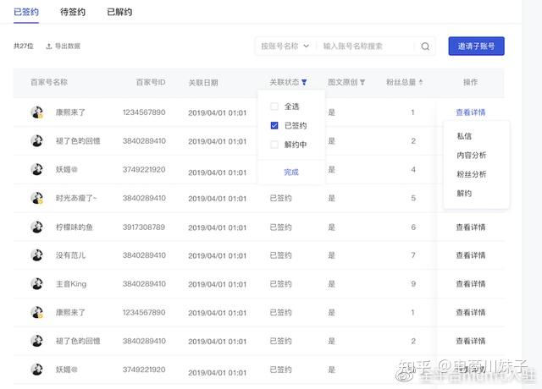Click 已签约 status in 柠檬味的鱼 row
Image resolution: width=542 pixels, height=389 pixels.
tap(280, 227)
